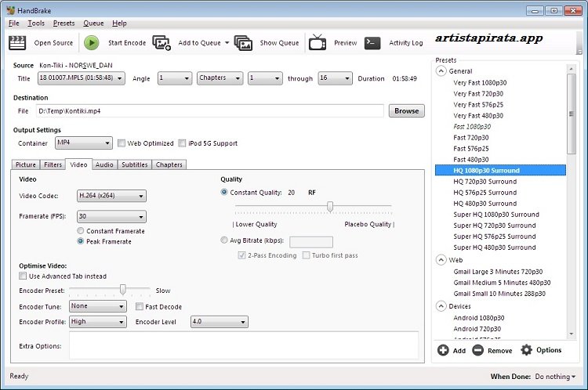This screenshot has height=390, width=588.
Task: Click the Encoder Preset slider handle
Action: coord(122,289)
